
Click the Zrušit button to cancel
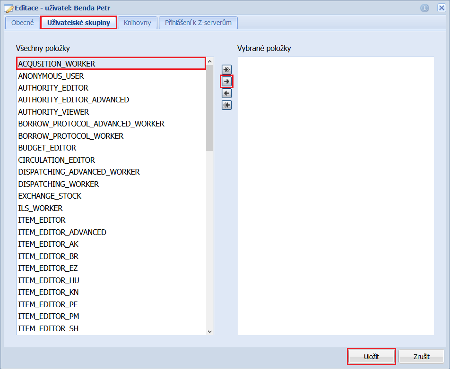tap(421, 357)
